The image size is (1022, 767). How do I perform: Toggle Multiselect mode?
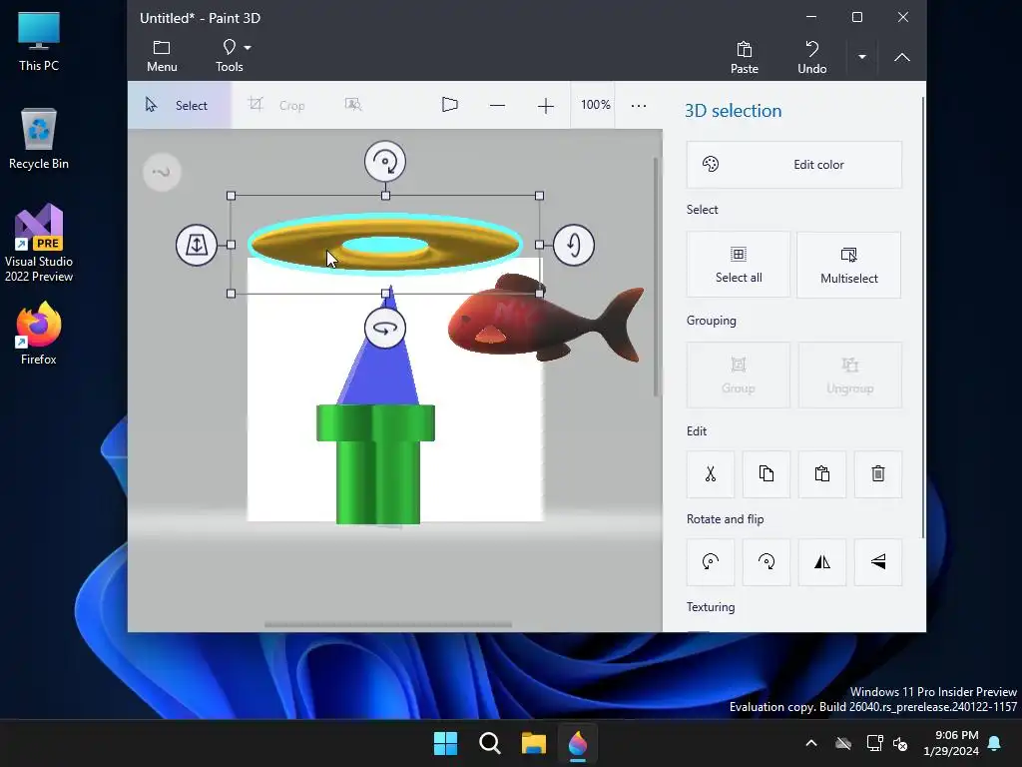[x=848, y=264]
